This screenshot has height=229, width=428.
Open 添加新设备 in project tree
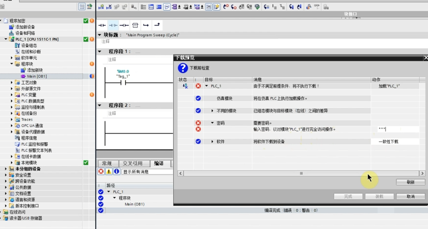(25, 27)
